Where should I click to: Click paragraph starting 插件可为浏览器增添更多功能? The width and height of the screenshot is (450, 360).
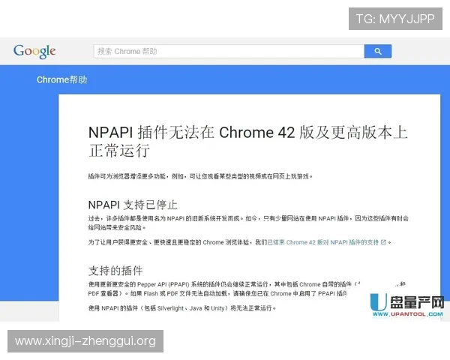[x=200, y=176]
